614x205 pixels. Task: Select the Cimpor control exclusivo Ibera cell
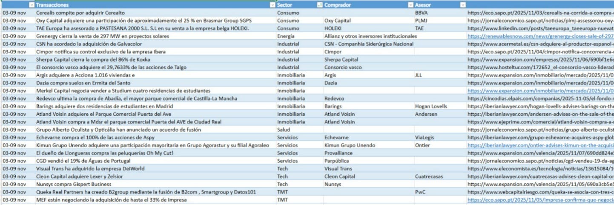155,52
